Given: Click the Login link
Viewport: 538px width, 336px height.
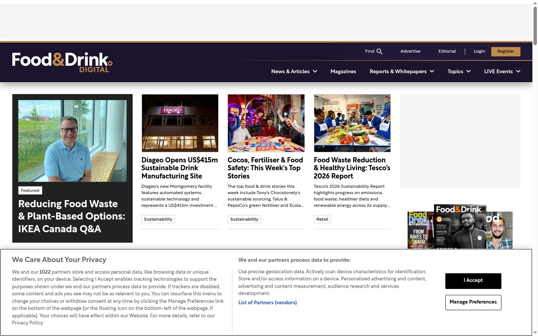Looking at the screenshot, I should click(x=479, y=52).
